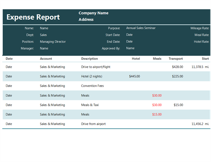Click the Transport column header
Screen dimensions: 211x162
pos(176,59)
